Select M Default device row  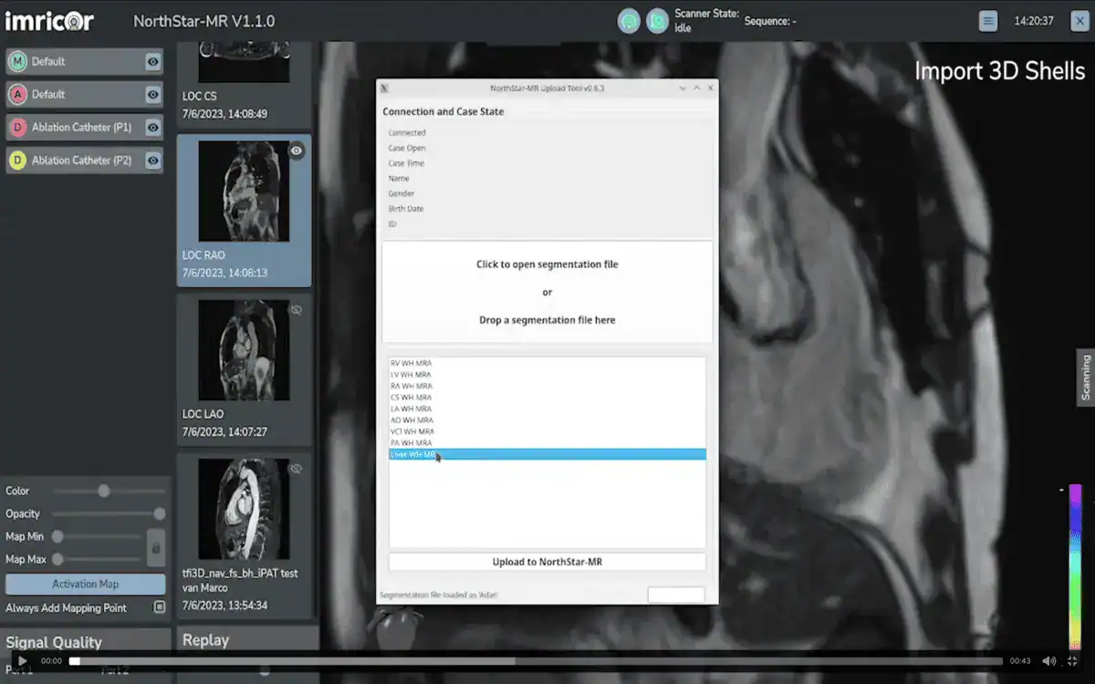click(x=84, y=62)
